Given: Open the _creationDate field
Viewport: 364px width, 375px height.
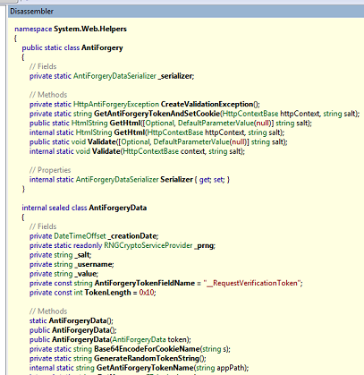Looking at the screenshot, I should [x=133, y=236].
